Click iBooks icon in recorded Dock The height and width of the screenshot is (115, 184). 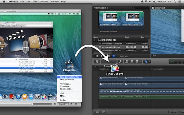pos(25,97)
